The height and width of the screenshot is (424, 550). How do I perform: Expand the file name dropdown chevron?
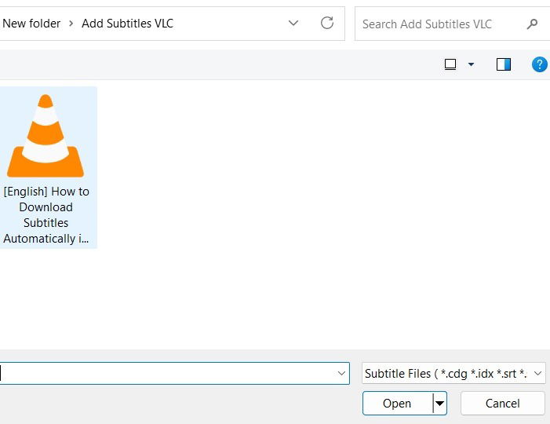[x=342, y=374]
